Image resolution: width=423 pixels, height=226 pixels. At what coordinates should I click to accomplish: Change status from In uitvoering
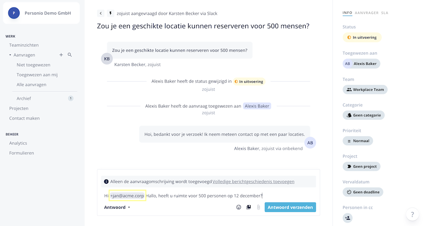(x=362, y=37)
